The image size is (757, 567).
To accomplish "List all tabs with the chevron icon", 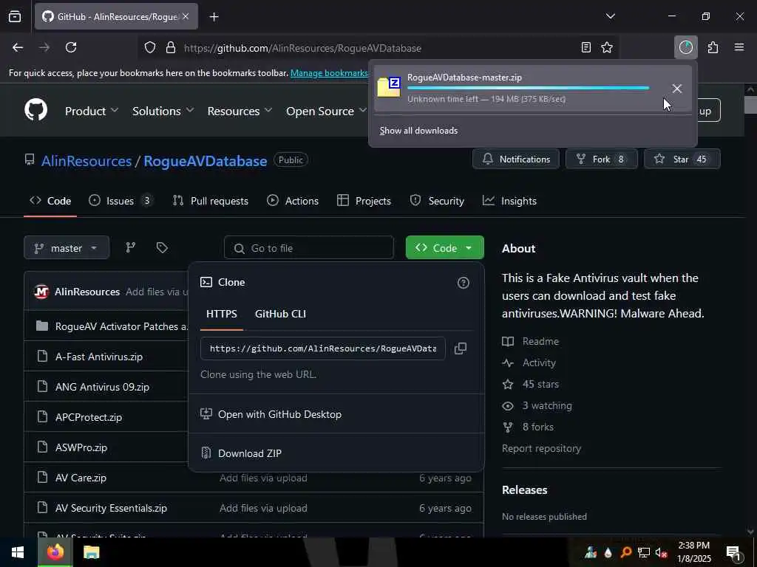I will coord(610,16).
